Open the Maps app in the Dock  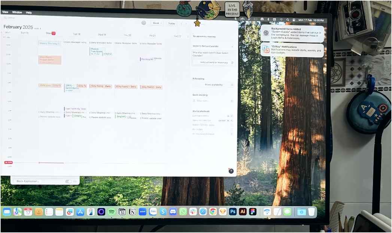18,212
